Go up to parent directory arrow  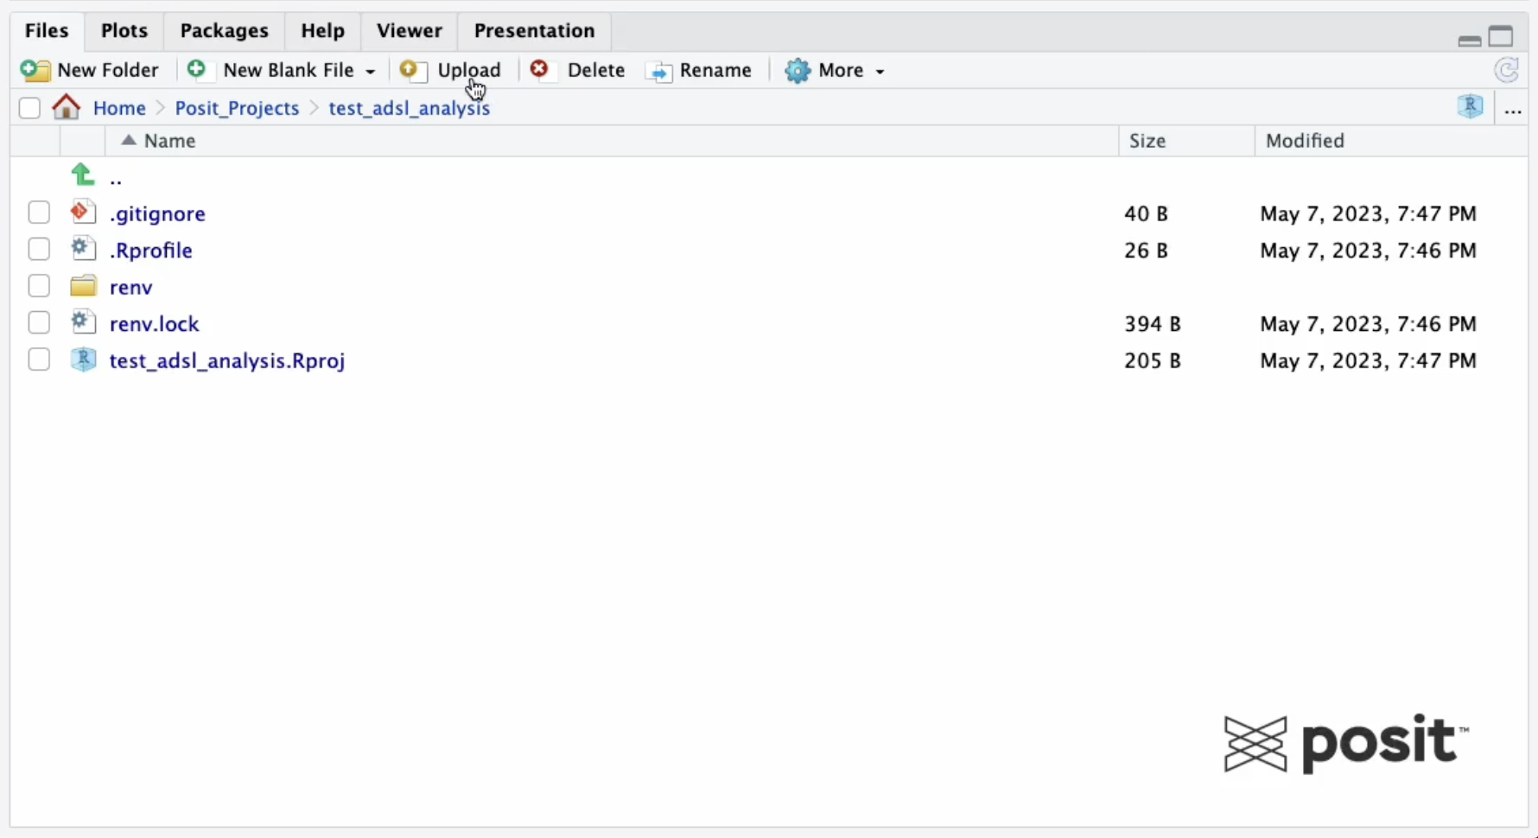coord(83,176)
